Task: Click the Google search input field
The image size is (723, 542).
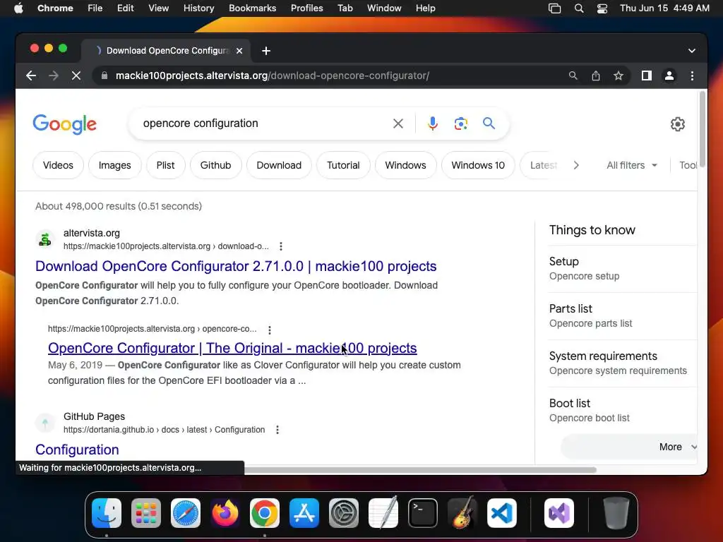Action: click(x=263, y=124)
